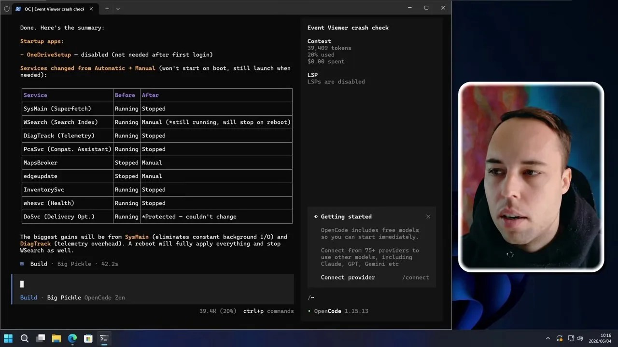Viewport: 618px width, 347px height.
Task: Click the DiagTrack (Telemetry) cell
Action: 68,136
